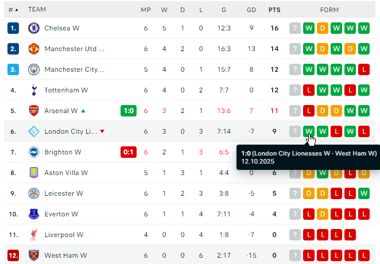Click the FORM column header

(x=329, y=10)
